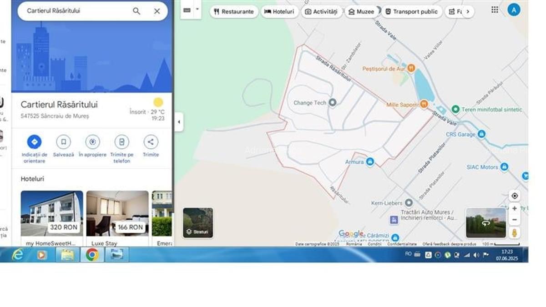This screenshot has width=546, height=307.
Task: Select the Muzee map filter
Action: (x=361, y=11)
